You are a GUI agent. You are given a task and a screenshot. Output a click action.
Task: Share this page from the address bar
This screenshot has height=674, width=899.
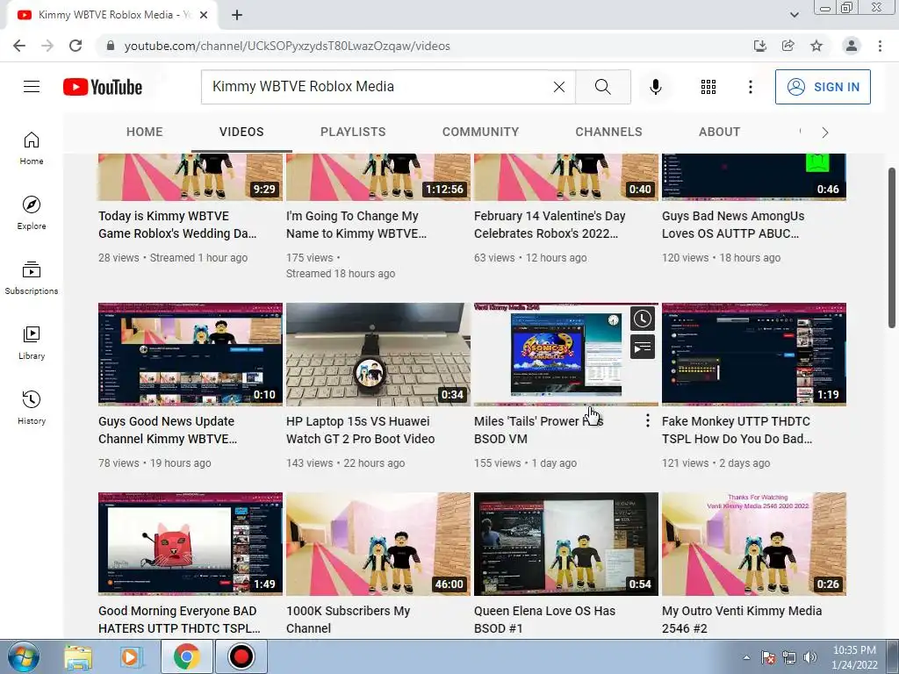pos(788,46)
